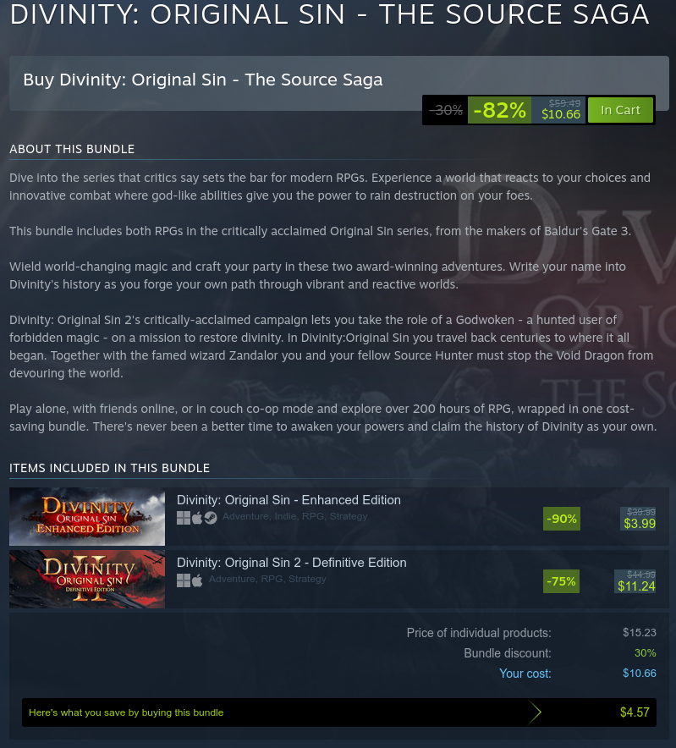Viewport: 676px width, 748px height.
Task: Click the $4.57 savings amount
Action: 635,712
